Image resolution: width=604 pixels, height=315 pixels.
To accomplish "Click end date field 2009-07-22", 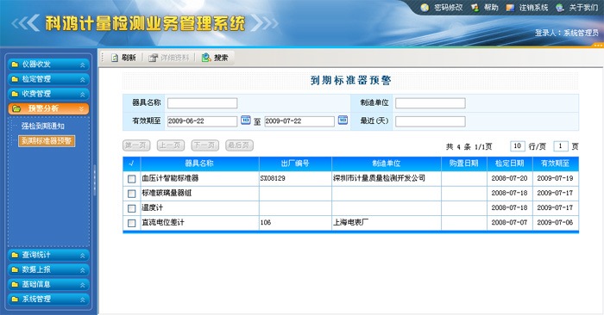I will [299, 121].
